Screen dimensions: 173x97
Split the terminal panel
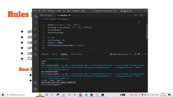coord(135,54)
